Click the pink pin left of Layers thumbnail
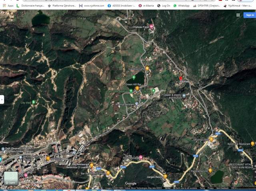The height and width of the screenshot is (191, 256). click(x=26, y=175)
